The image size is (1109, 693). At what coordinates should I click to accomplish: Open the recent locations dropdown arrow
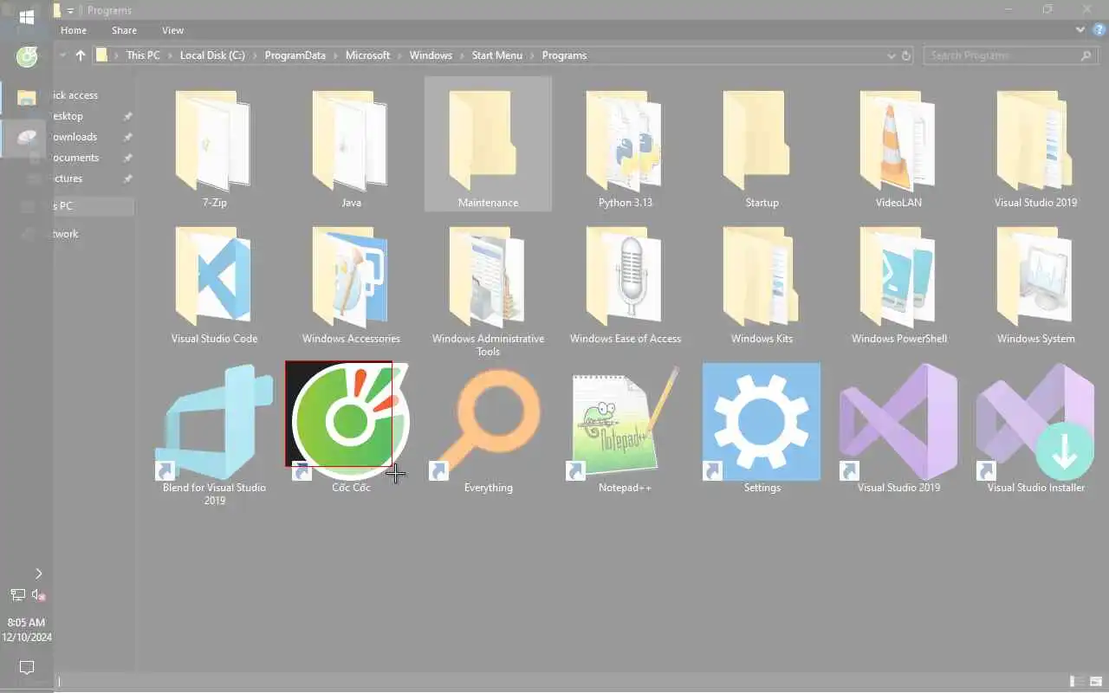(63, 55)
